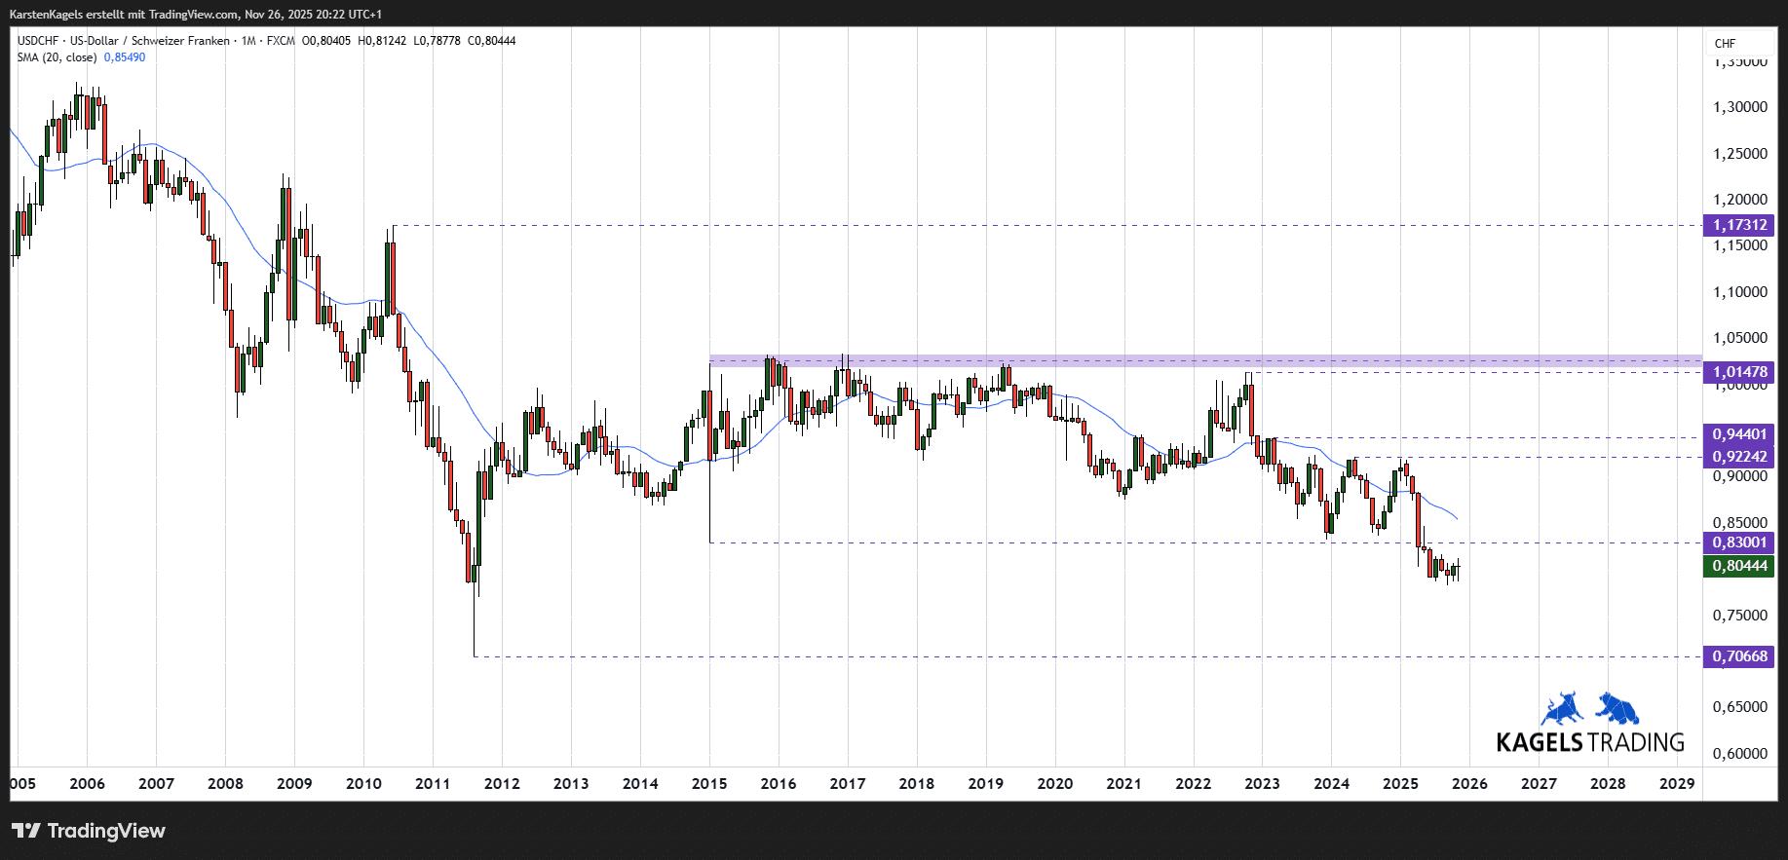Viewport: 1788px width, 860px height.
Task: Click the USDCHF symbol title in legend
Action: [x=38, y=41]
